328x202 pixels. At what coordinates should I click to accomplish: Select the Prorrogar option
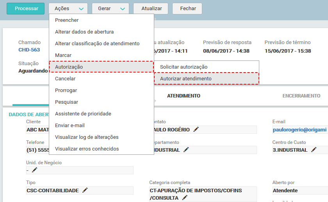click(x=102, y=90)
